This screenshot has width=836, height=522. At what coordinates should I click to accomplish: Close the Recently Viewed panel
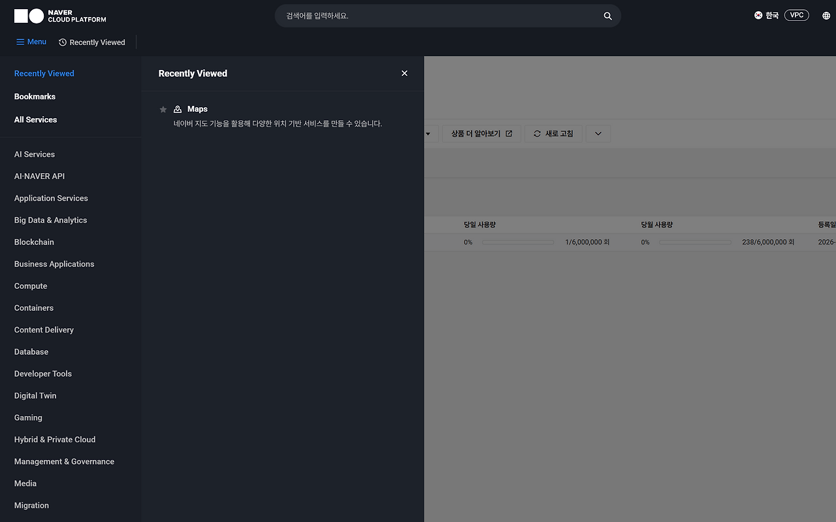(404, 73)
